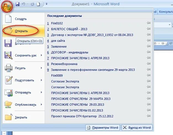Open ПРОХОЖИЕ ОТЧИСЛЕНЫ 29.03.2013 document
173x135 pixels.
coord(78,105)
